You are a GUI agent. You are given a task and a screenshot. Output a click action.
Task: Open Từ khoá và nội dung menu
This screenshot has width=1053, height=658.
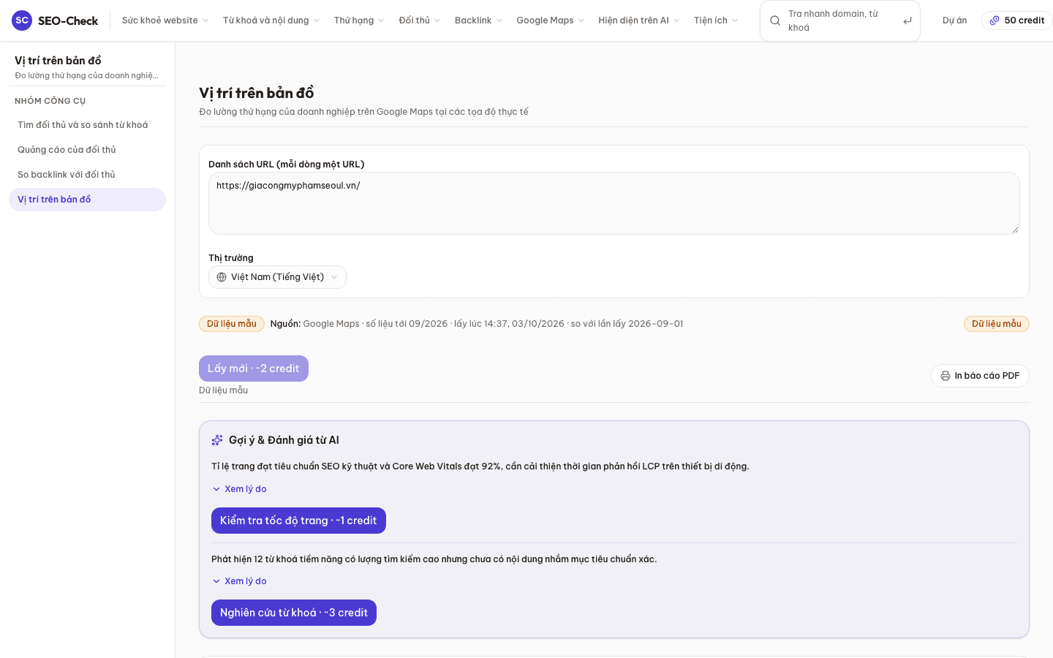click(271, 20)
